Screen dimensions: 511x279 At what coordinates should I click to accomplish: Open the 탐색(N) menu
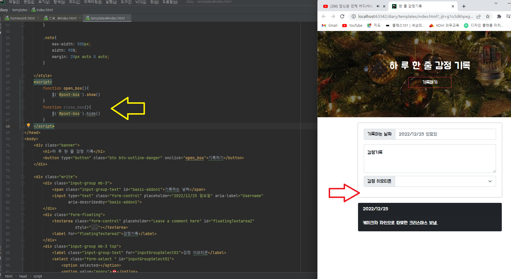point(59,2)
